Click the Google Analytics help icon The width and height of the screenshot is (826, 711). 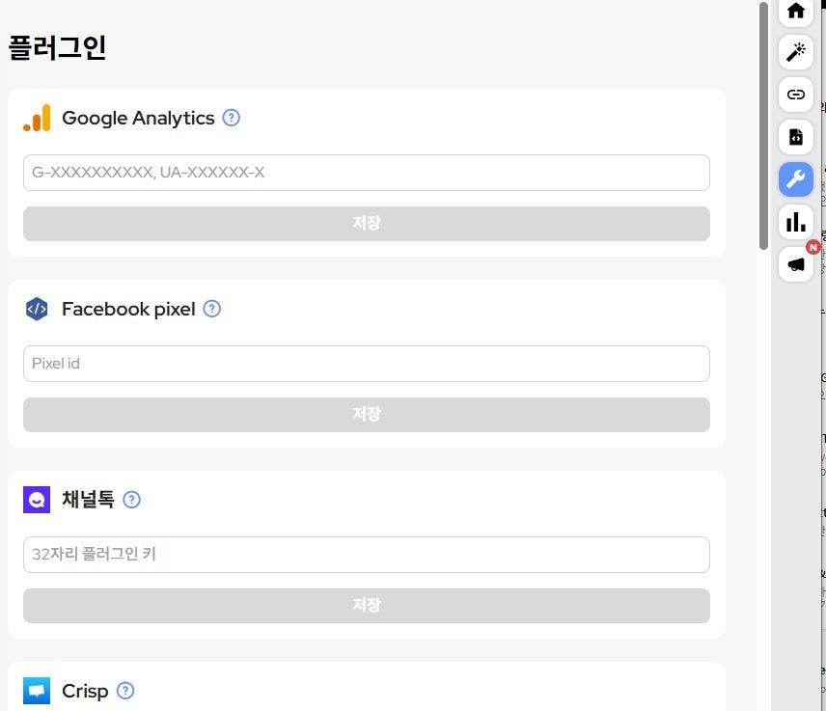[x=232, y=118]
